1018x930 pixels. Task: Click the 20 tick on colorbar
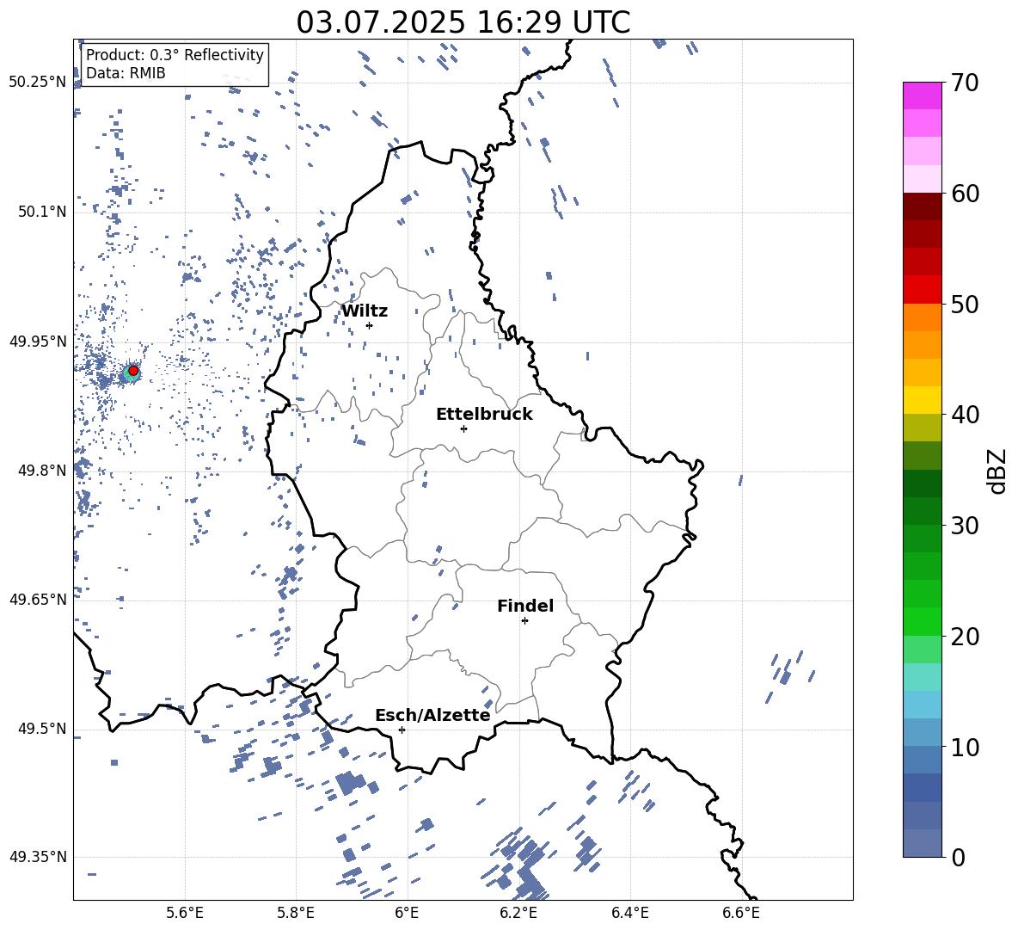click(964, 637)
